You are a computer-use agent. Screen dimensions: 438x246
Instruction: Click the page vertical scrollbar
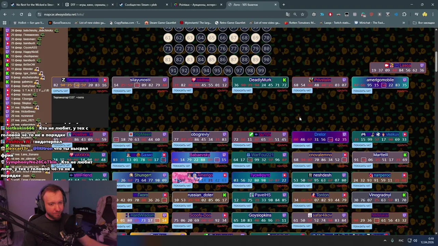click(x=436, y=61)
